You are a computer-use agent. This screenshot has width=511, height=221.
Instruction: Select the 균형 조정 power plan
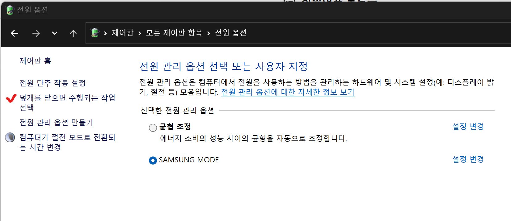(x=153, y=127)
